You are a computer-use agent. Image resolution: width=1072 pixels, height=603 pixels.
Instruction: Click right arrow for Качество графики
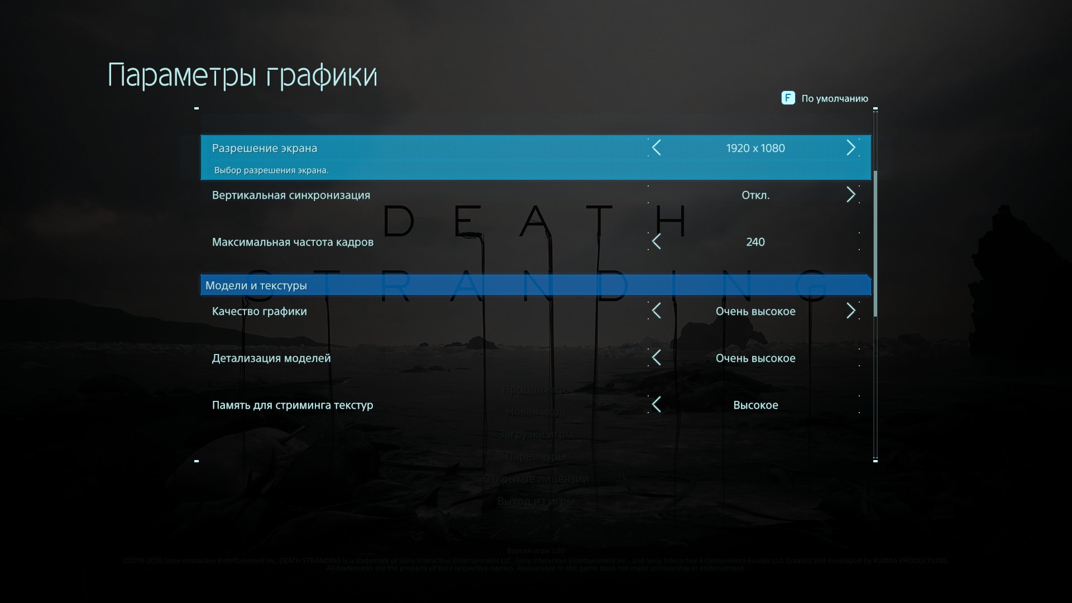pyautogui.click(x=851, y=311)
